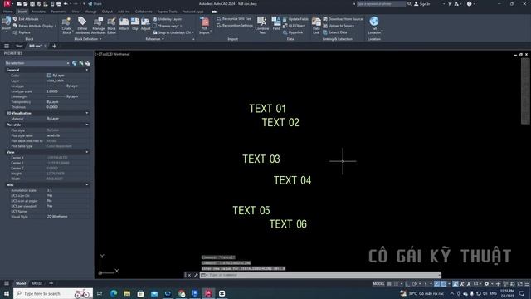Screen dimensions: 531x299
Task: Click Download from Source
Action: (x=343, y=19)
